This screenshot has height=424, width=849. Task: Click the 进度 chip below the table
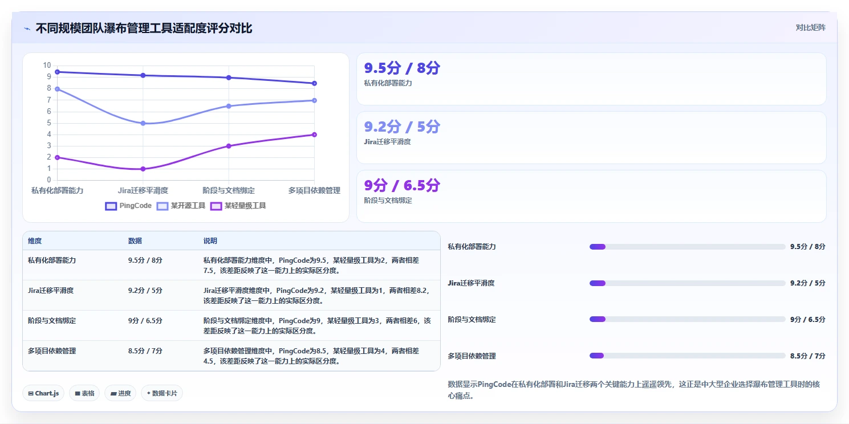pos(120,393)
